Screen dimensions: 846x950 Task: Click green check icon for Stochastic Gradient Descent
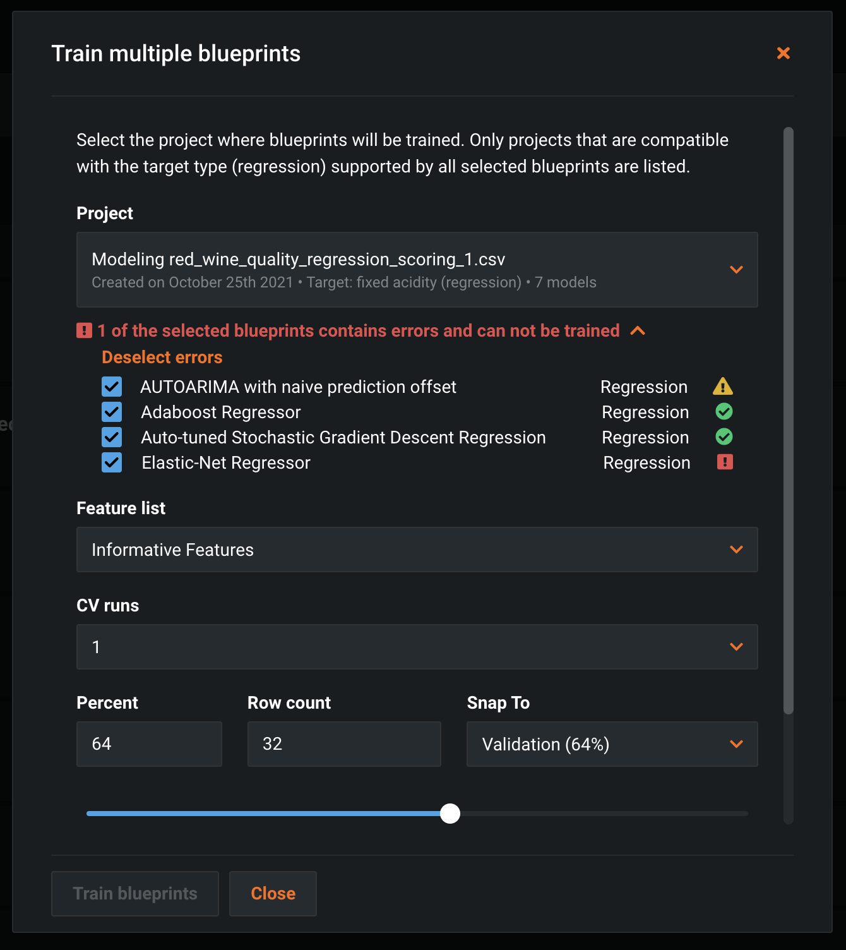click(x=724, y=436)
